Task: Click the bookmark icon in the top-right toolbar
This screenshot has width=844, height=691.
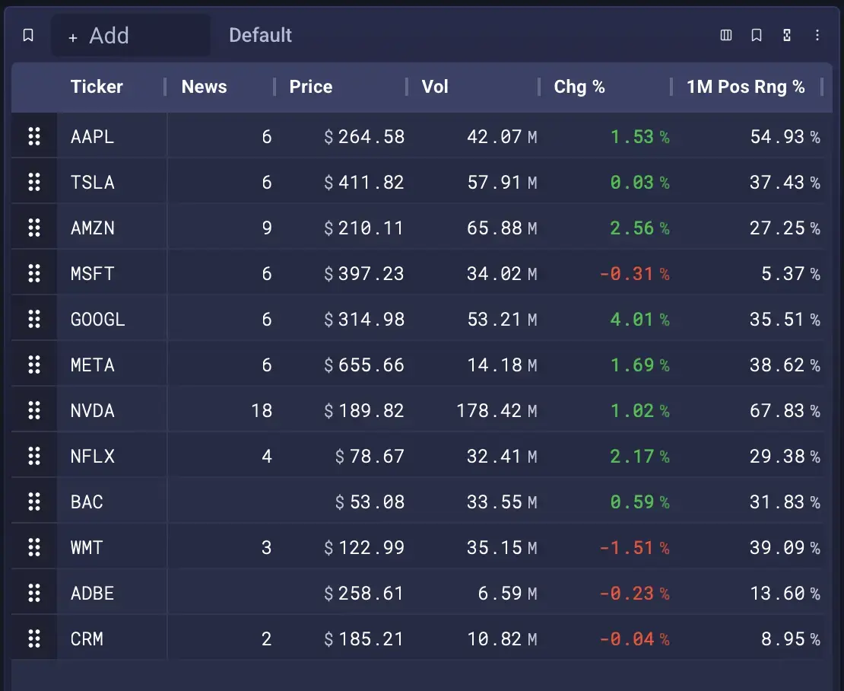Action: click(757, 35)
